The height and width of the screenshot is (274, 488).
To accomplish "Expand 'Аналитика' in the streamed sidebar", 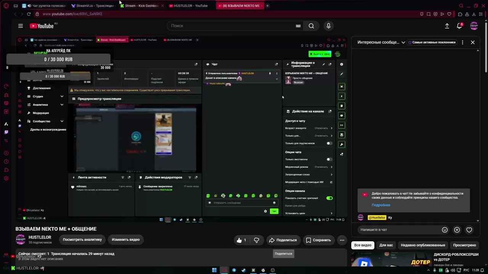I will [62, 105].
